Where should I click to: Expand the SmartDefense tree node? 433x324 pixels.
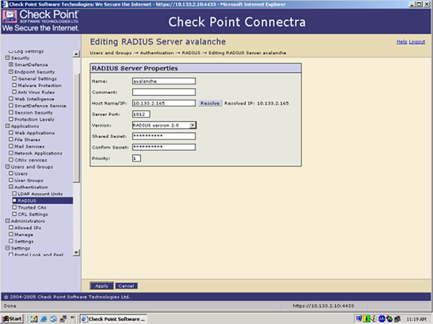(11, 65)
